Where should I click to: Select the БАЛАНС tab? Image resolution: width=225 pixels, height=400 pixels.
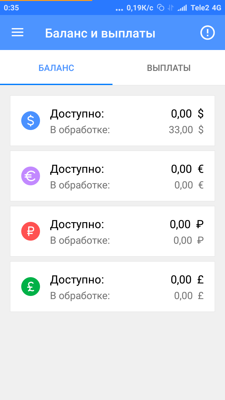tap(56, 68)
